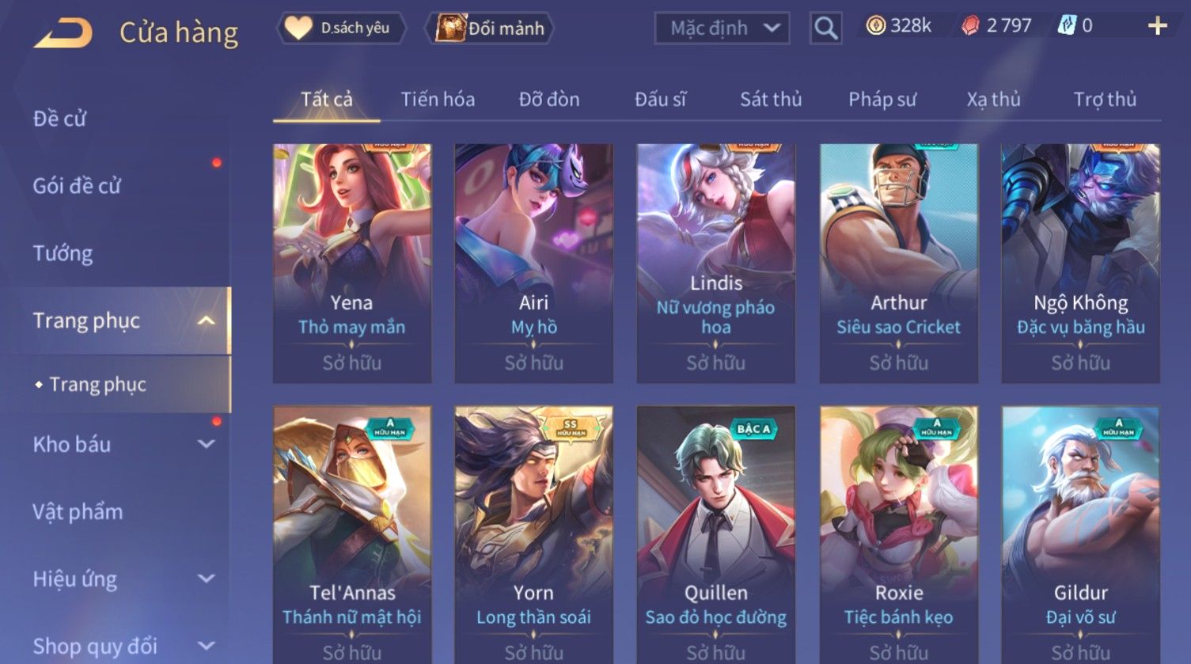Collapse the Trang phục sidebar section

pos(206,321)
